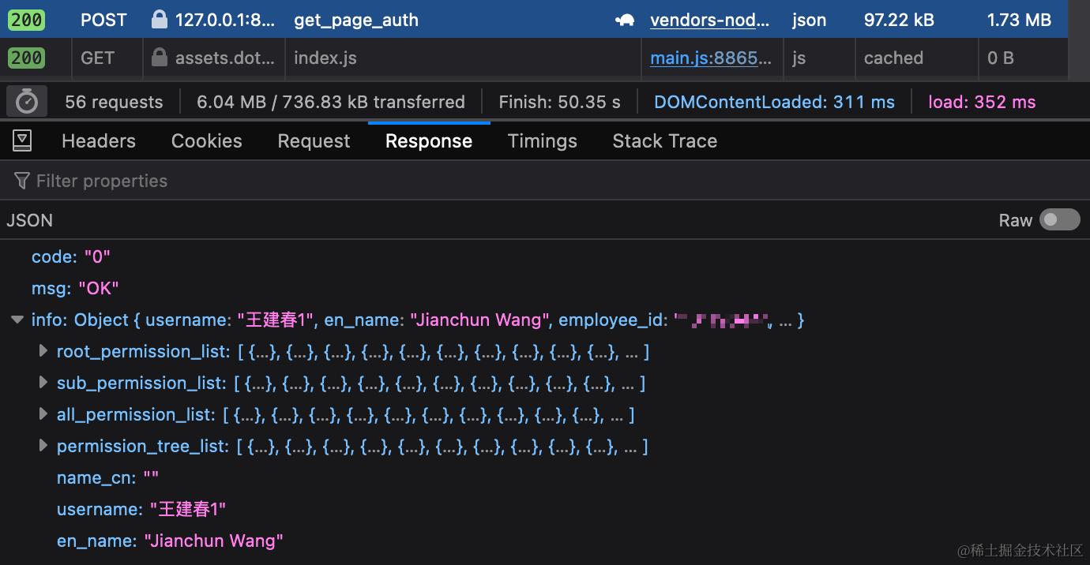Open the main.js:8865 source link

[711, 58]
